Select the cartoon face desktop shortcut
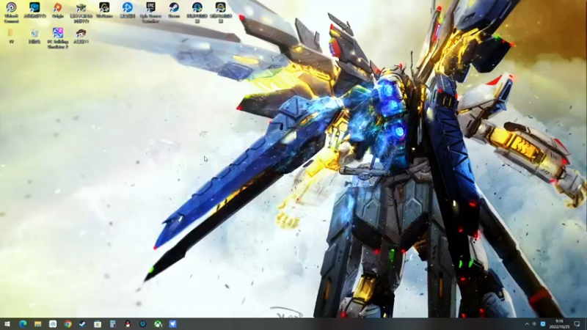 (x=81, y=36)
